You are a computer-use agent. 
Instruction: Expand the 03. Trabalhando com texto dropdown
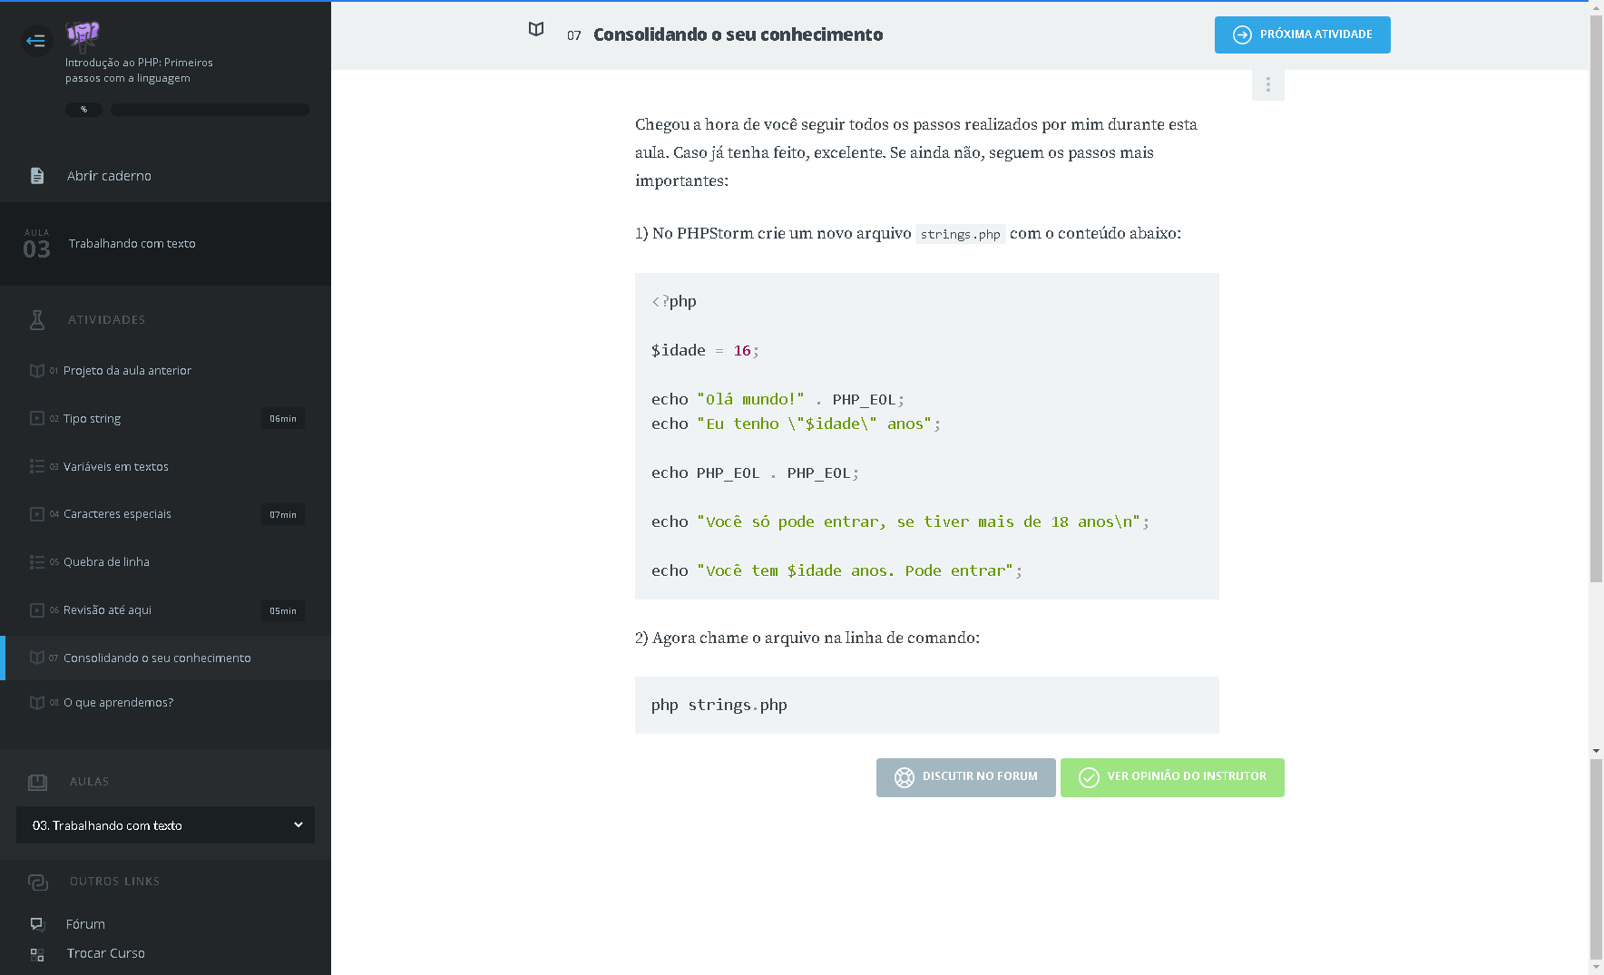point(165,825)
